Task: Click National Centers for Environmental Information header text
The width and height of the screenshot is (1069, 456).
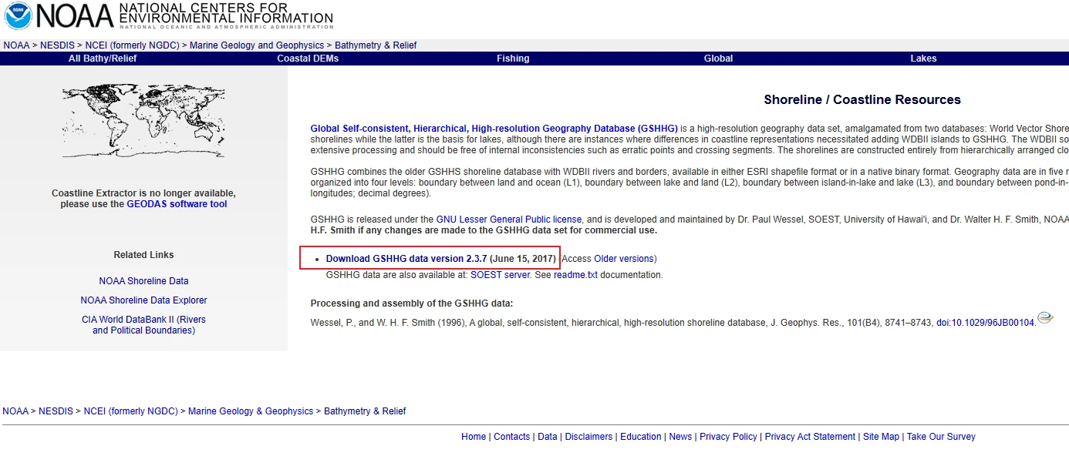Action: 225,13
